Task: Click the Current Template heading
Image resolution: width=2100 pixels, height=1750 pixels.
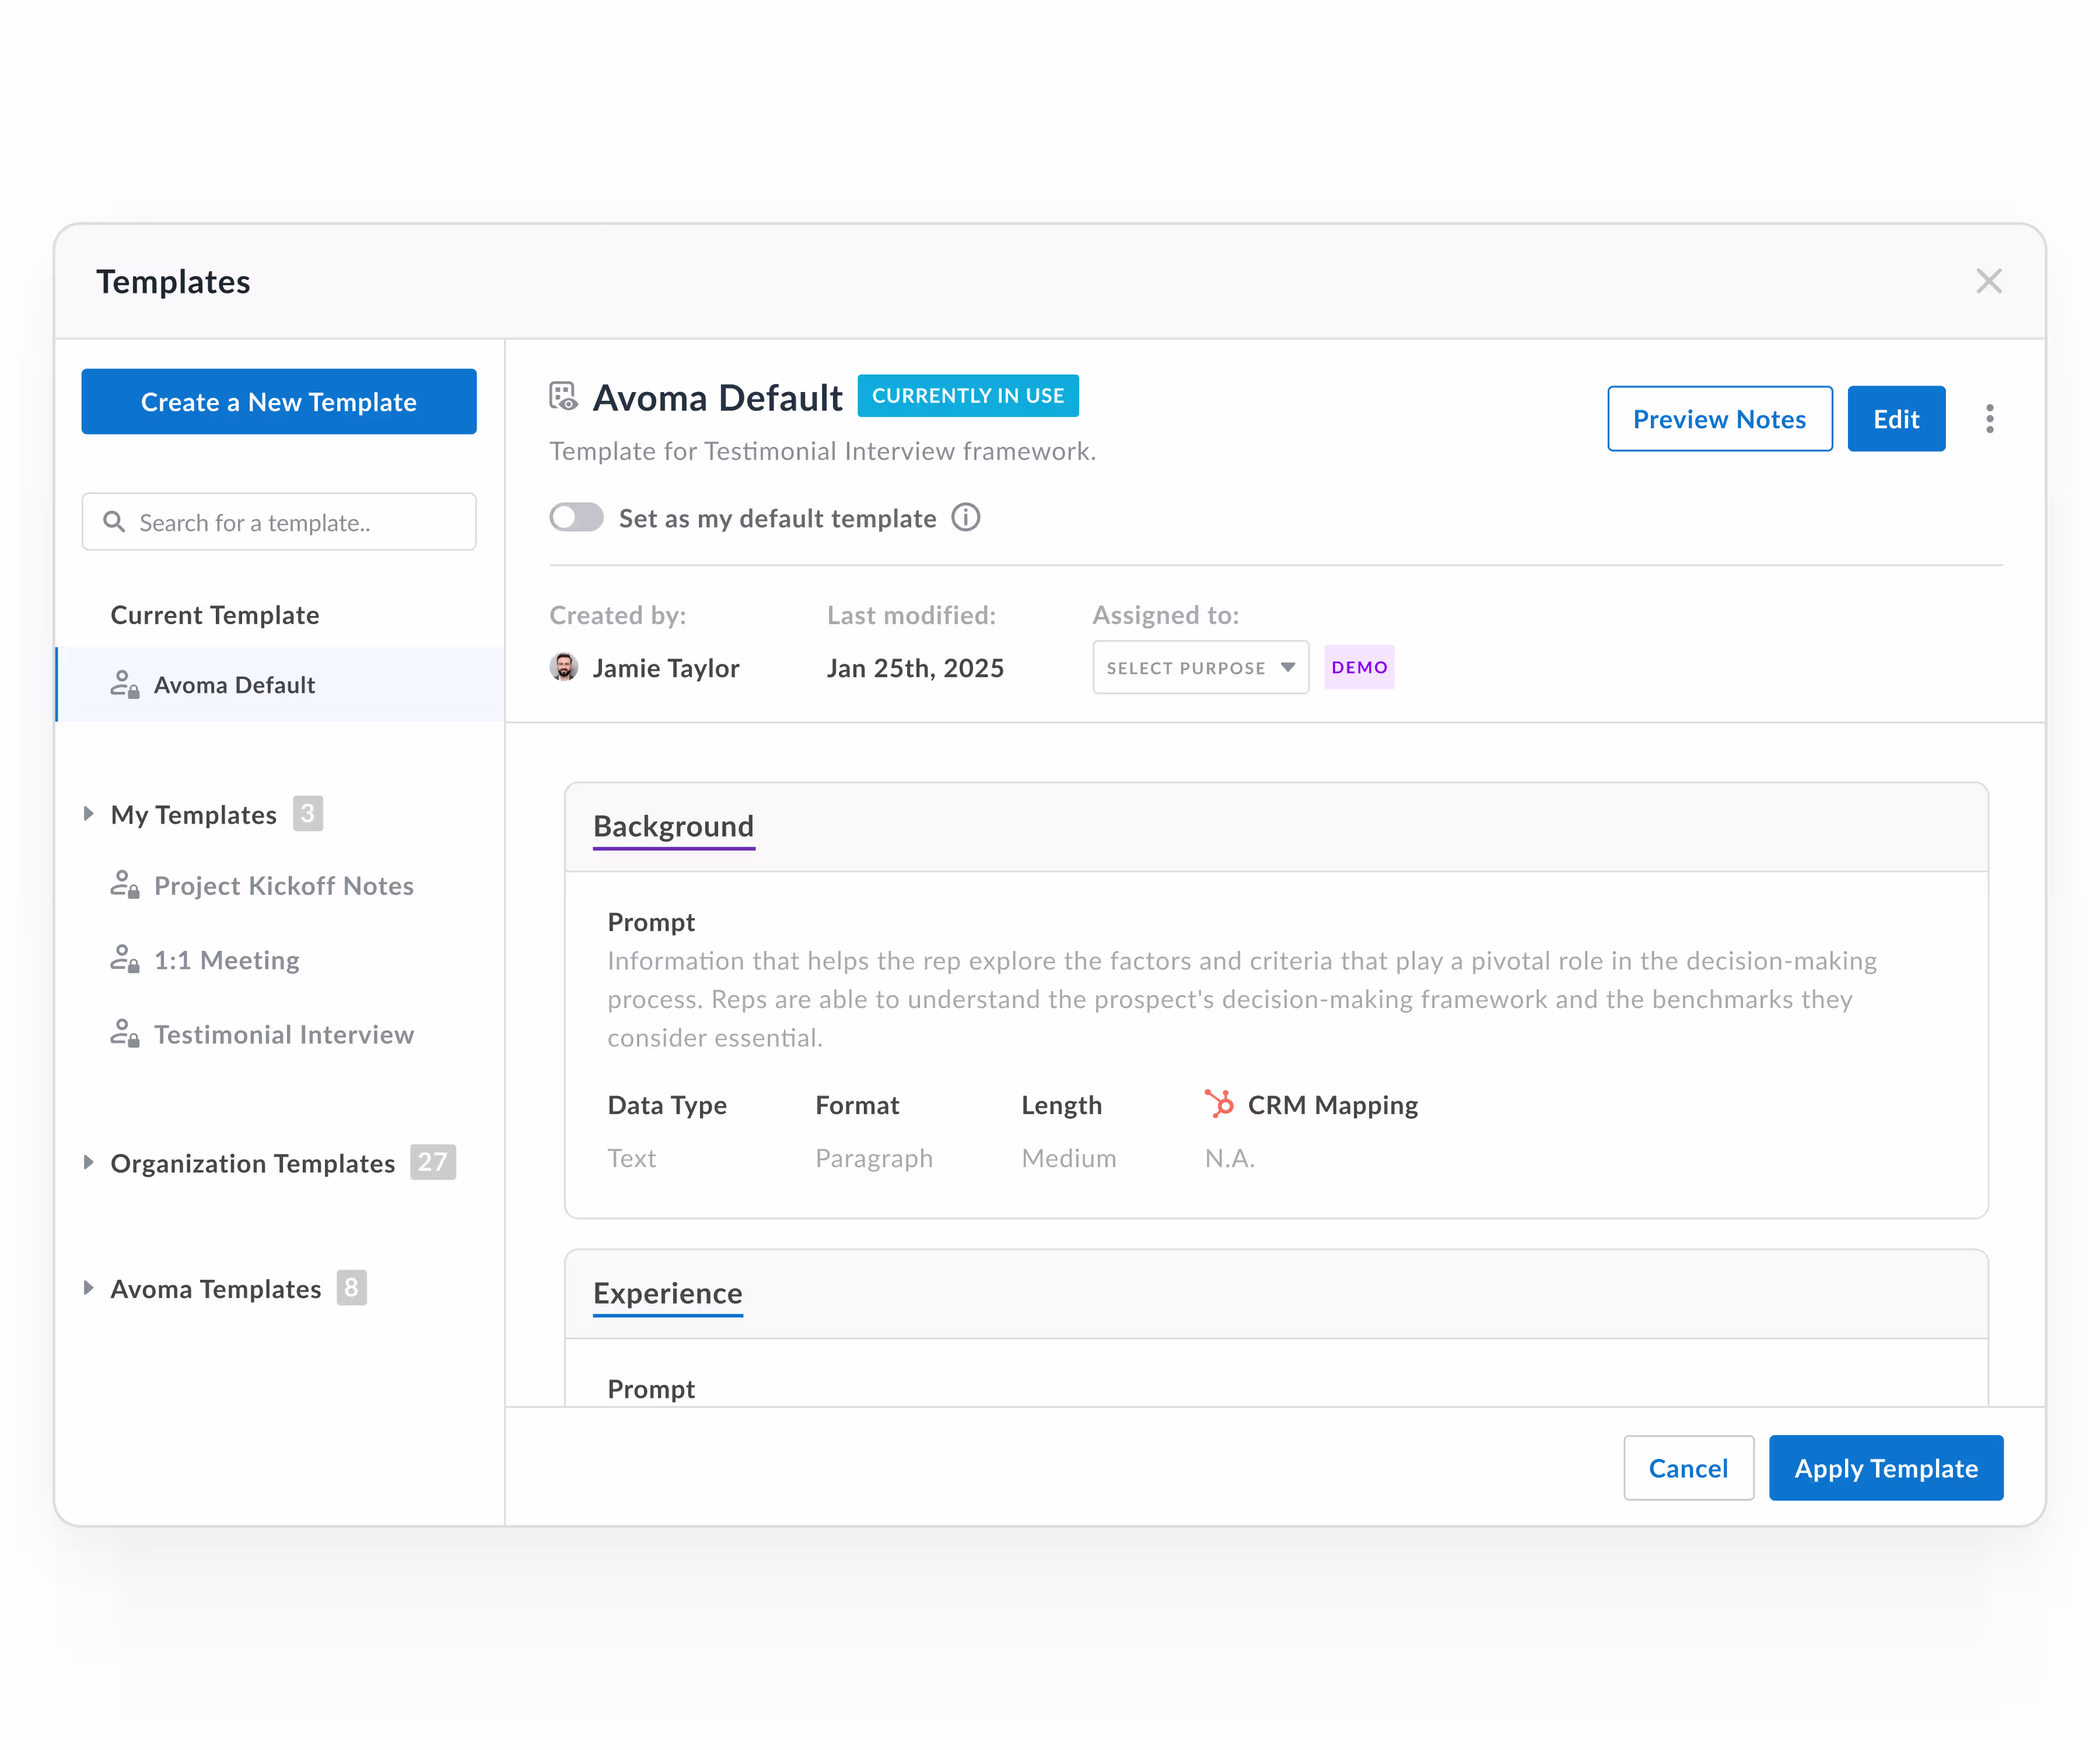Action: point(215,615)
